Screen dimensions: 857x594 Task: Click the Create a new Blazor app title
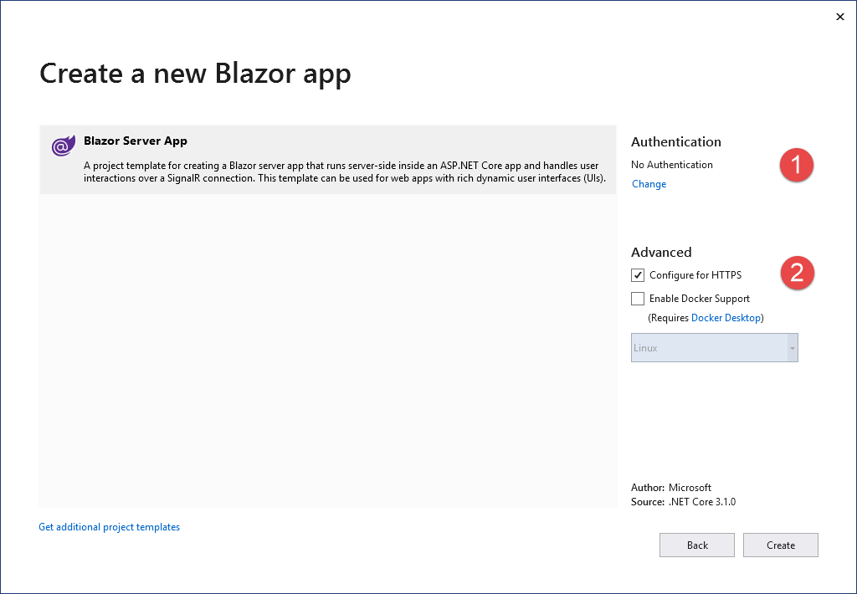coord(195,74)
